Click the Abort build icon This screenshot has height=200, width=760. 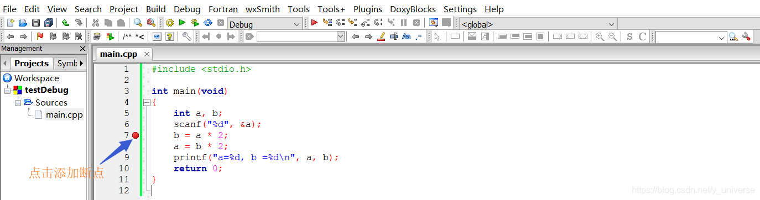point(221,23)
